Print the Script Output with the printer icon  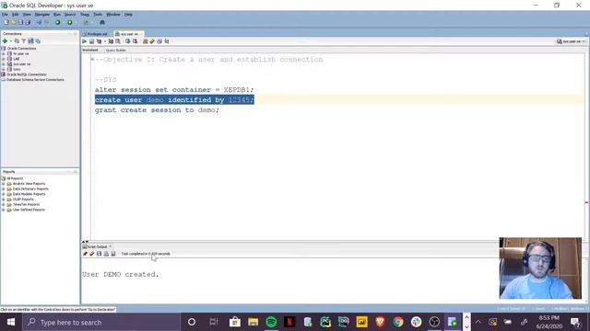click(106, 254)
